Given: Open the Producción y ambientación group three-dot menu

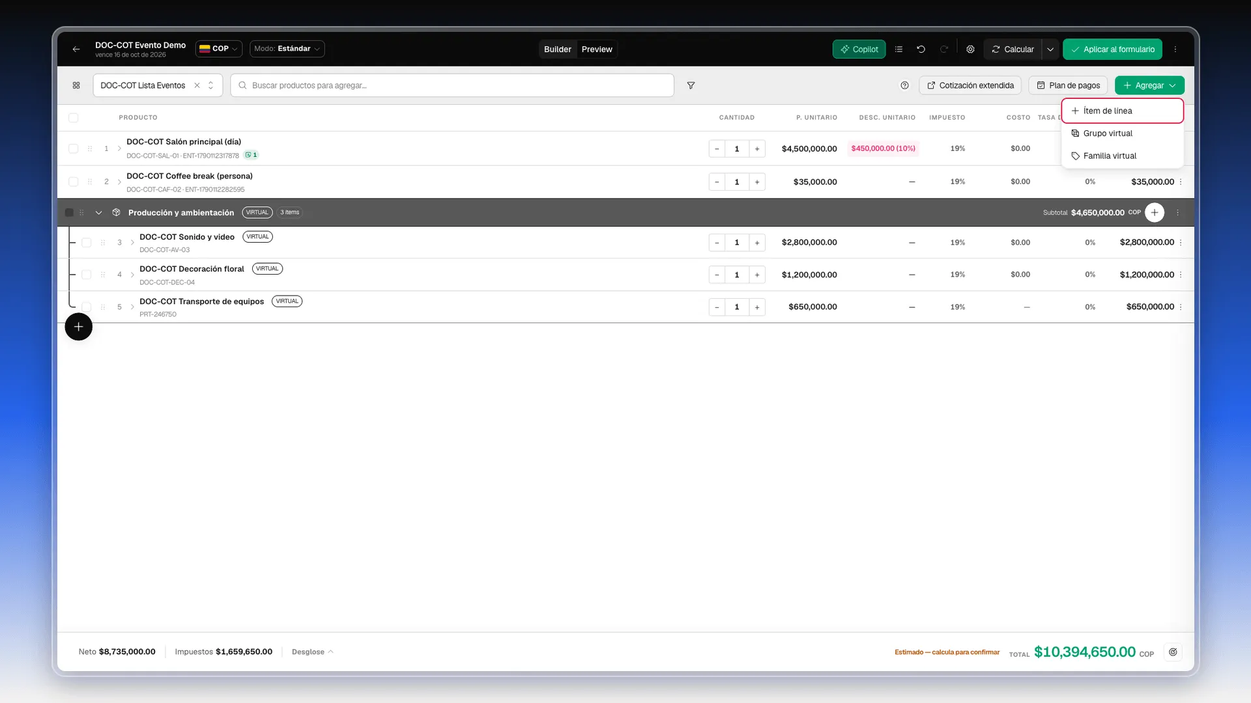Looking at the screenshot, I should [x=1178, y=213].
